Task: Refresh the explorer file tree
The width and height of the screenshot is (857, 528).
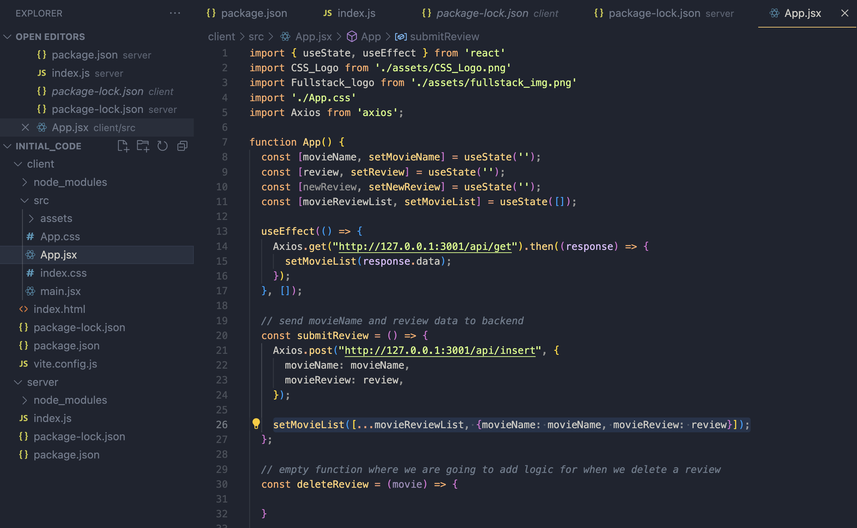Action: [162, 146]
